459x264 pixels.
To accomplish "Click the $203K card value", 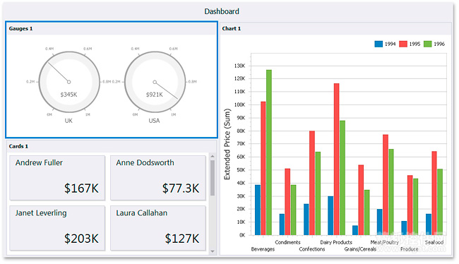I will coord(81,239).
